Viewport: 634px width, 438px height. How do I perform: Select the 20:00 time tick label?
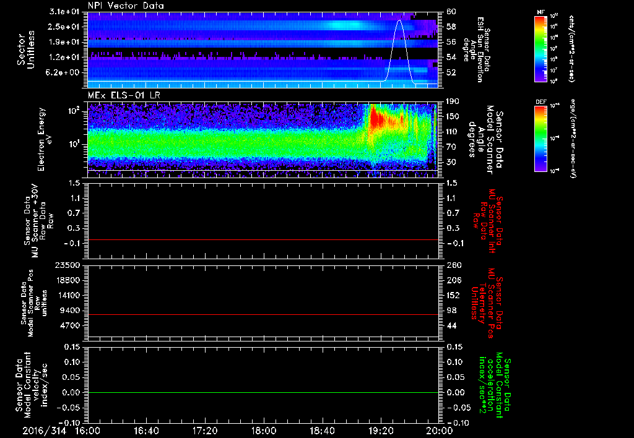coord(440,431)
